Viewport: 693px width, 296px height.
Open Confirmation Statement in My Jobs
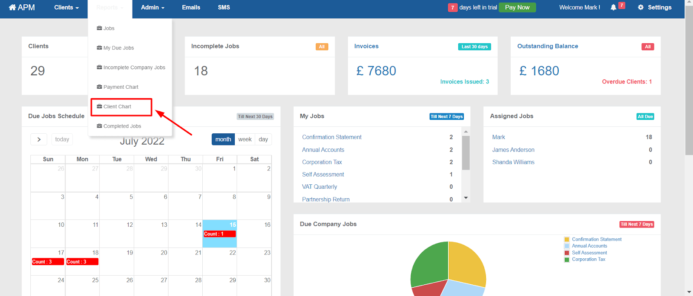tap(332, 137)
